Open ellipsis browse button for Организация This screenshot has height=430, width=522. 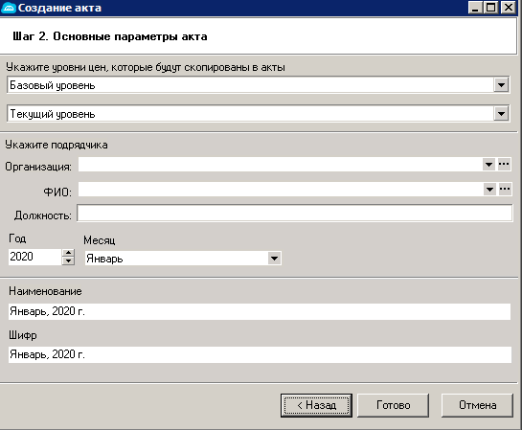tap(504, 164)
